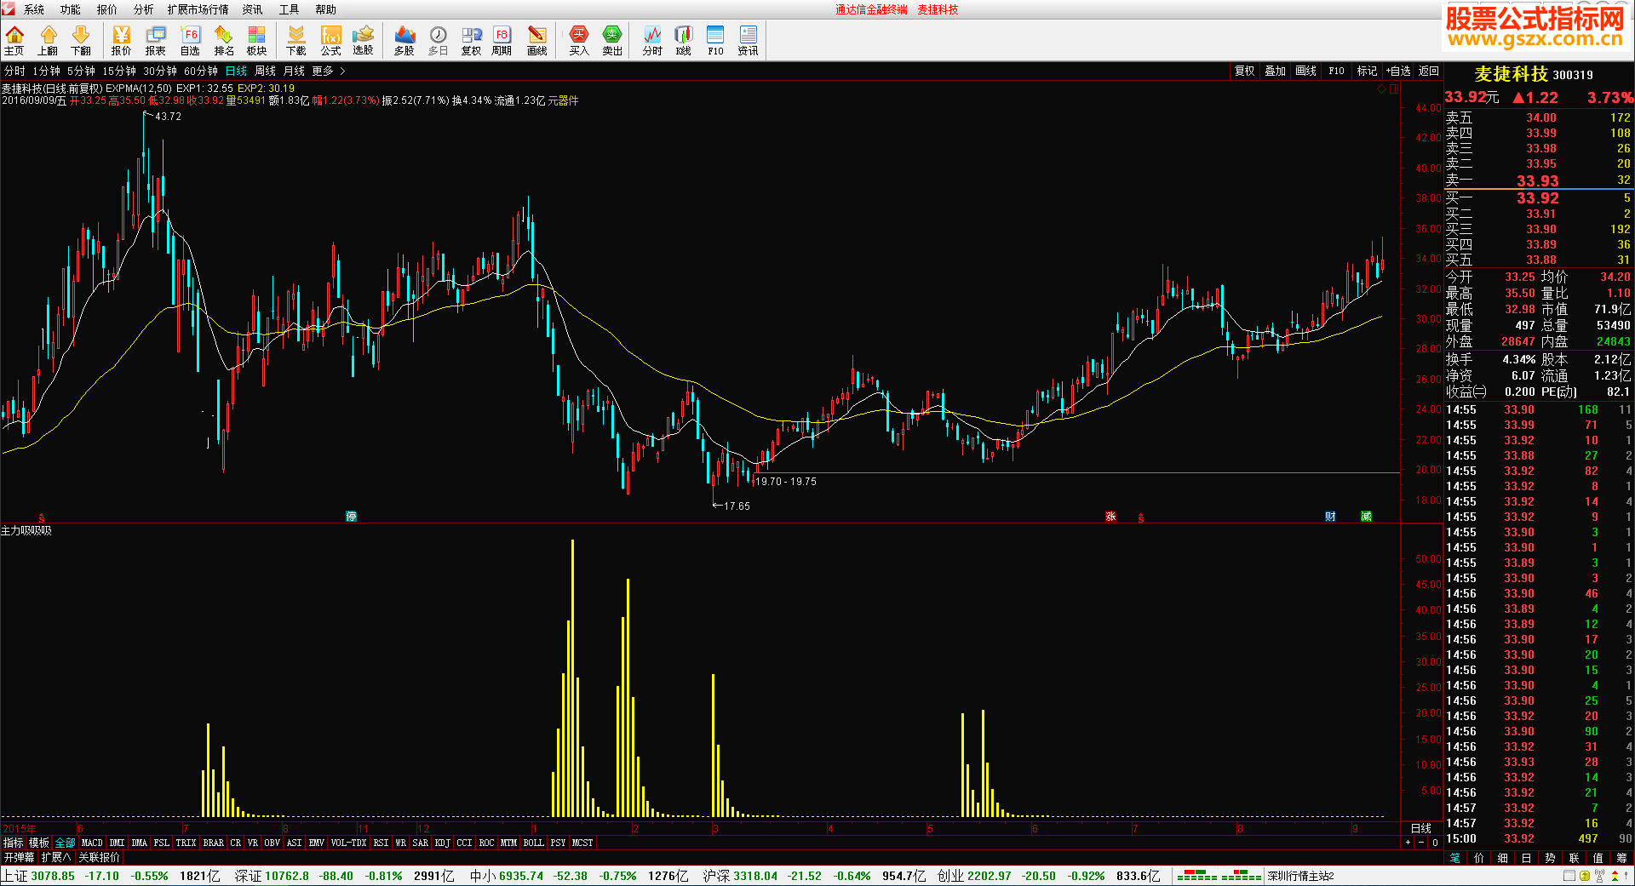Open the 报价 quotes icon
Image resolution: width=1635 pixels, height=886 pixels.
pos(122,40)
